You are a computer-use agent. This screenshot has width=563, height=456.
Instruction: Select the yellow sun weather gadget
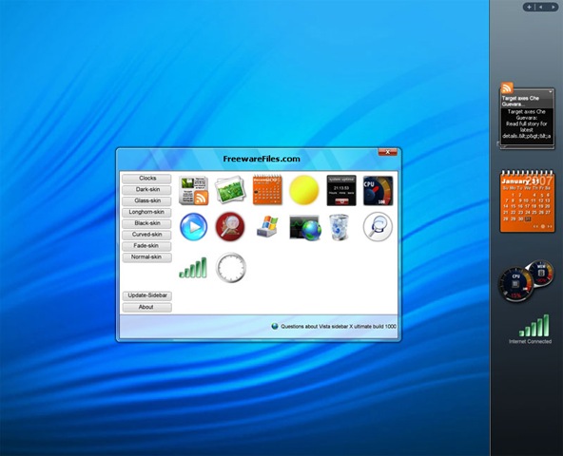click(x=303, y=190)
